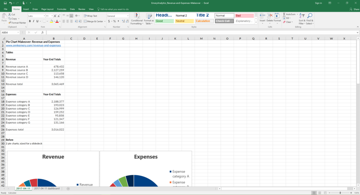
Task: Toggle Bottom Align vertical alignment
Action: 71,16
